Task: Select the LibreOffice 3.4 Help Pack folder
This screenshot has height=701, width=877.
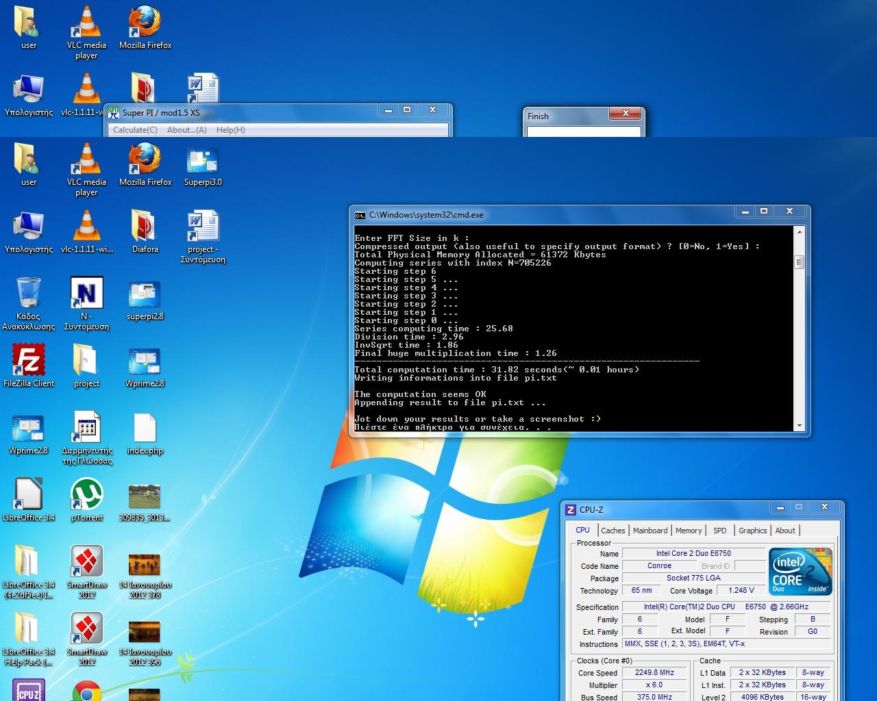Action: click(x=29, y=639)
